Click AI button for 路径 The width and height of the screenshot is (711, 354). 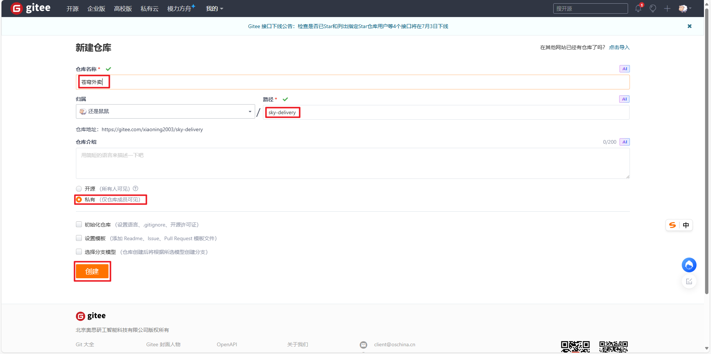tap(624, 99)
